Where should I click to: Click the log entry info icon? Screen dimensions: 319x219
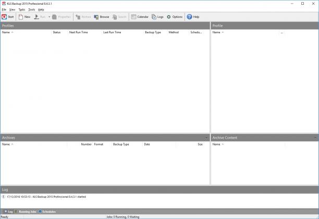click(x=4, y=197)
